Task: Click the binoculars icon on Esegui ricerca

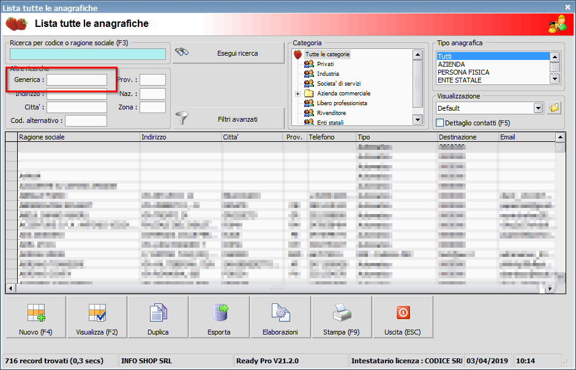Action: 182,53
